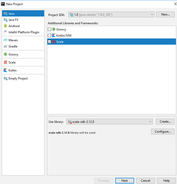The height and width of the screenshot is (184, 177).
Task: Expand the Use library scala-sdk dropdown
Action: (110, 122)
